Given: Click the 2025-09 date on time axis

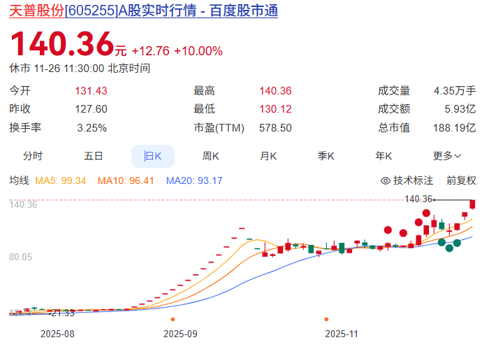Looking at the screenshot, I should click(x=180, y=334).
